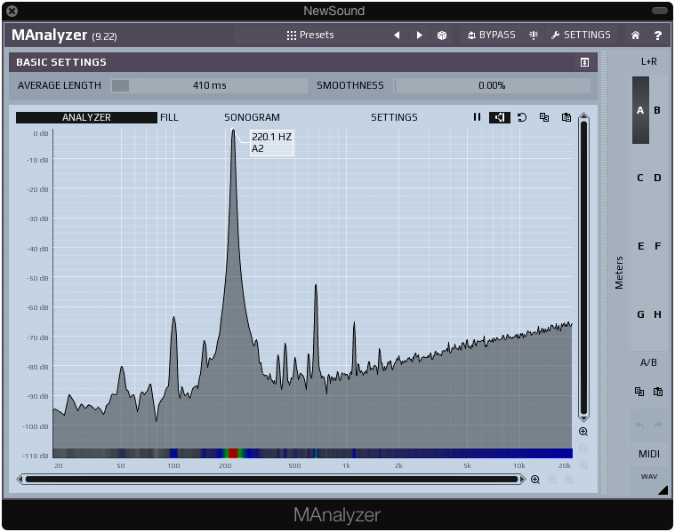Click the random preset dice icon

pos(441,36)
